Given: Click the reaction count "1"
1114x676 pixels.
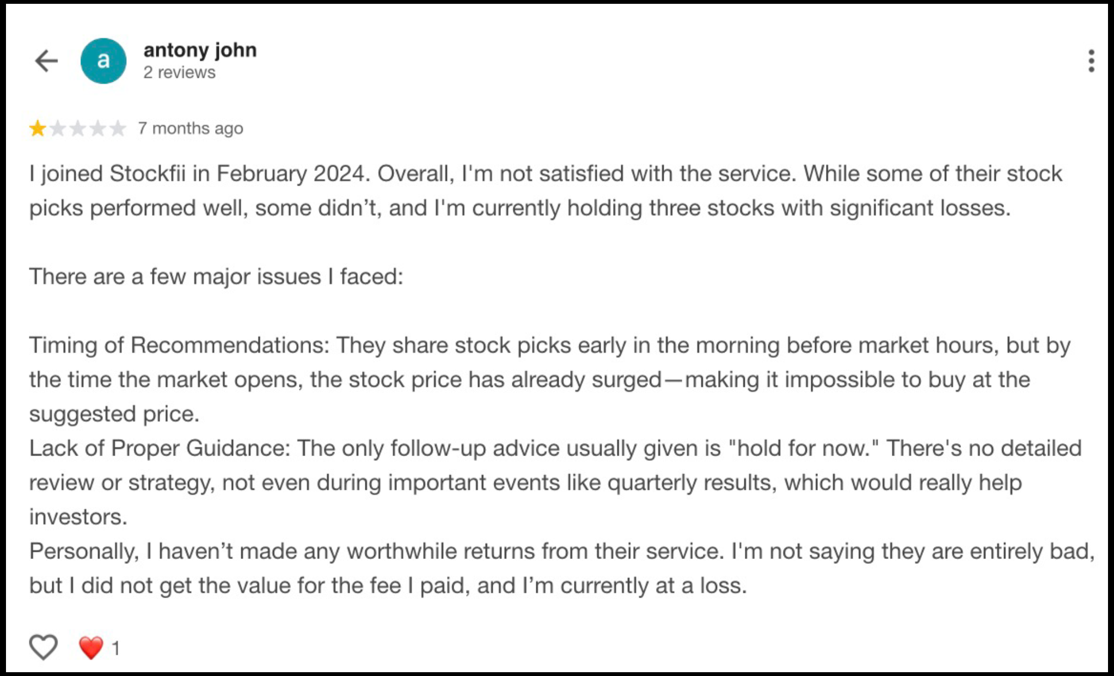Looking at the screenshot, I should [x=115, y=648].
